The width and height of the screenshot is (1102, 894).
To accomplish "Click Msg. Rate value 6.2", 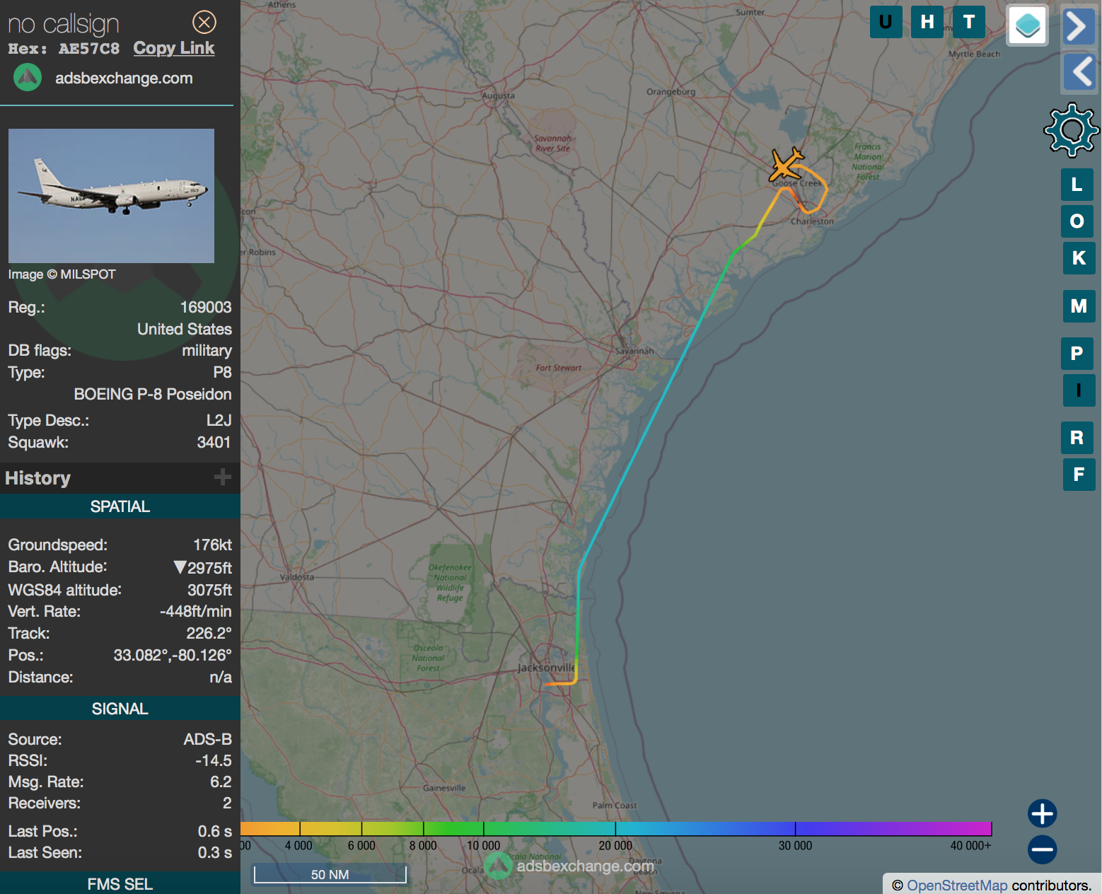I will tap(221, 782).
